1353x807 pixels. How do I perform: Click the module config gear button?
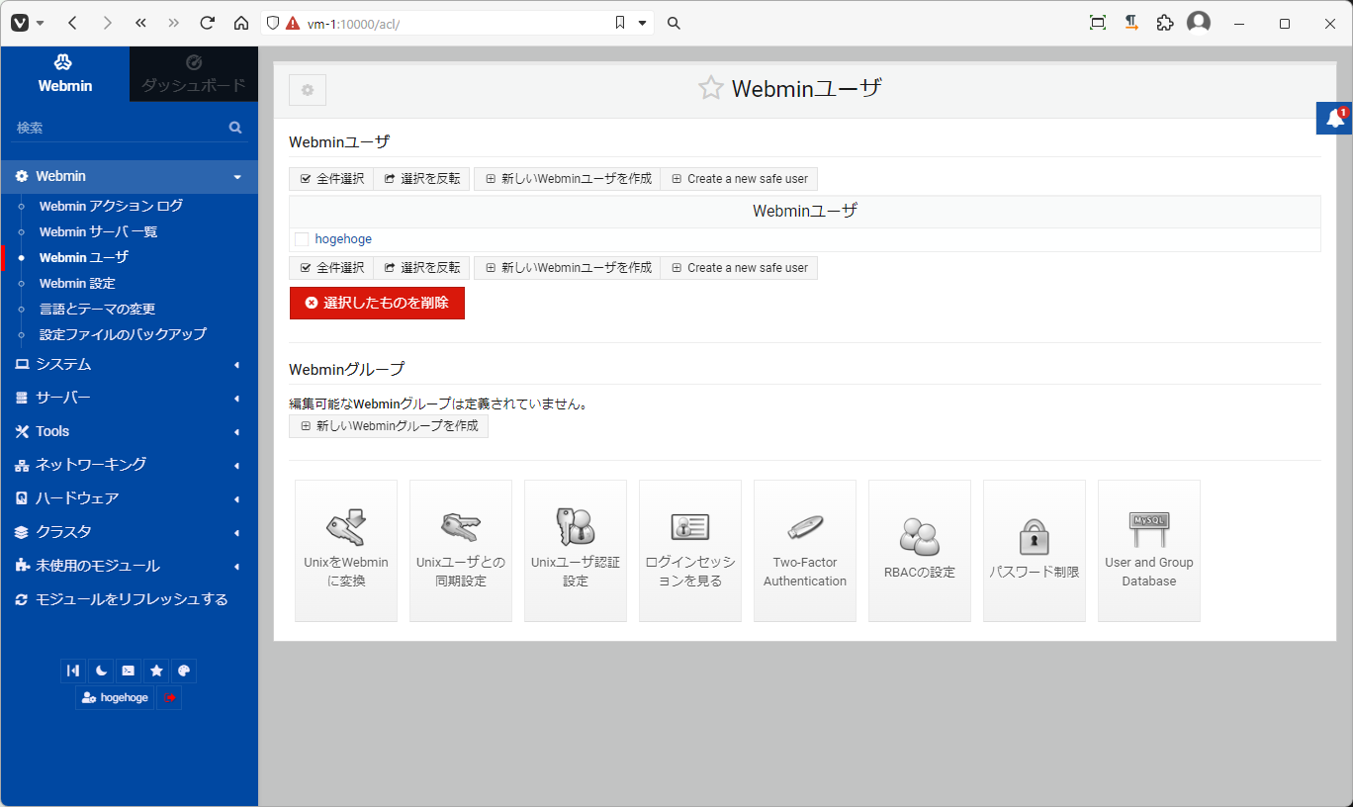point(308,90)
